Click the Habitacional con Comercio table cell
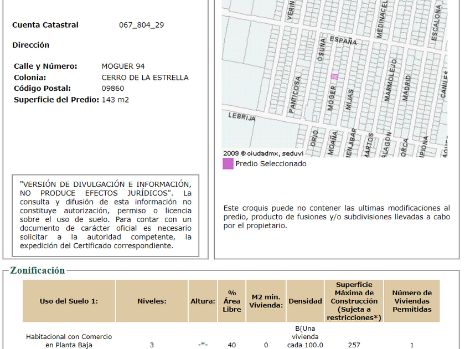 [69, 341]
